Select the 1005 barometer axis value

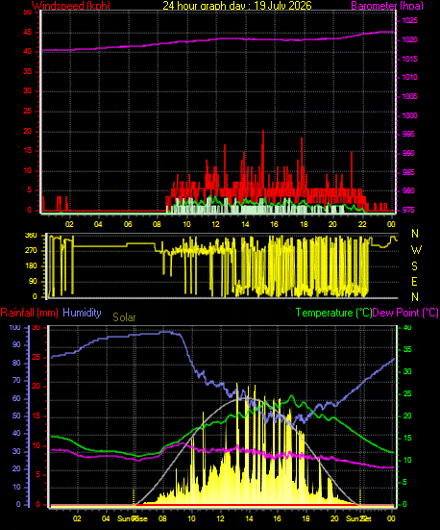coord(409,97)
